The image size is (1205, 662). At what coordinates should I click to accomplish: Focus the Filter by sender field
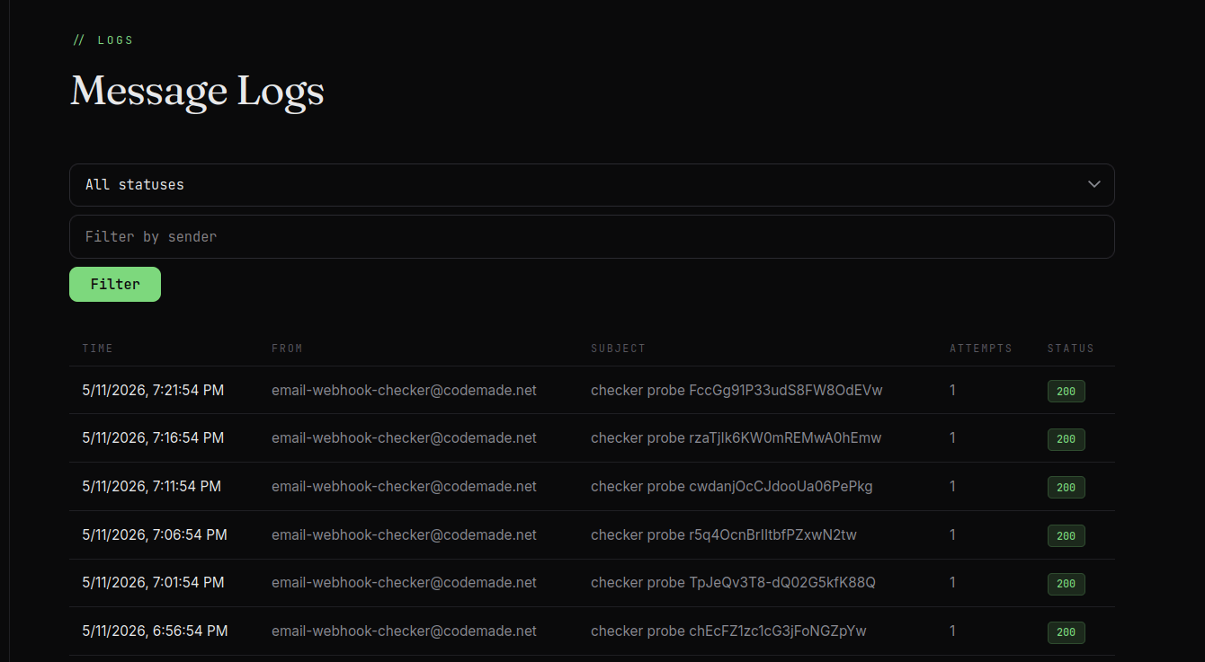(592, 237)
